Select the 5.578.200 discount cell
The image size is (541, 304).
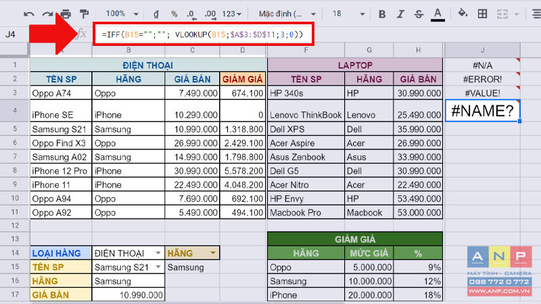pyautogui.click(x=243, y=171)
